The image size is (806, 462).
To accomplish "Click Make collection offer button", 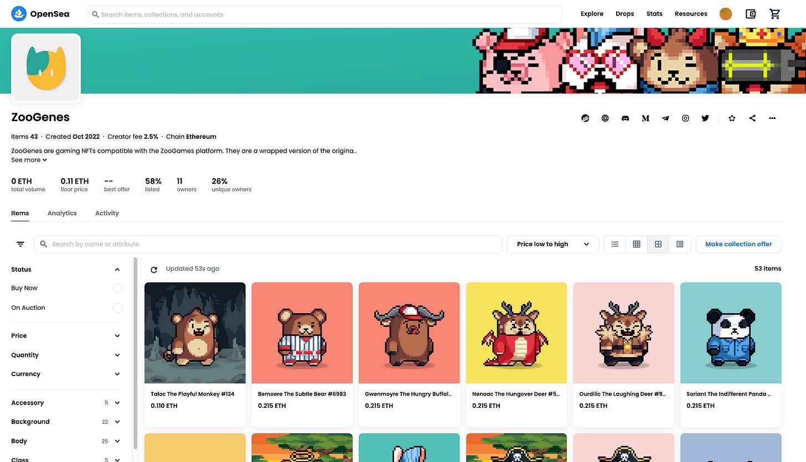I will [738, 244].
